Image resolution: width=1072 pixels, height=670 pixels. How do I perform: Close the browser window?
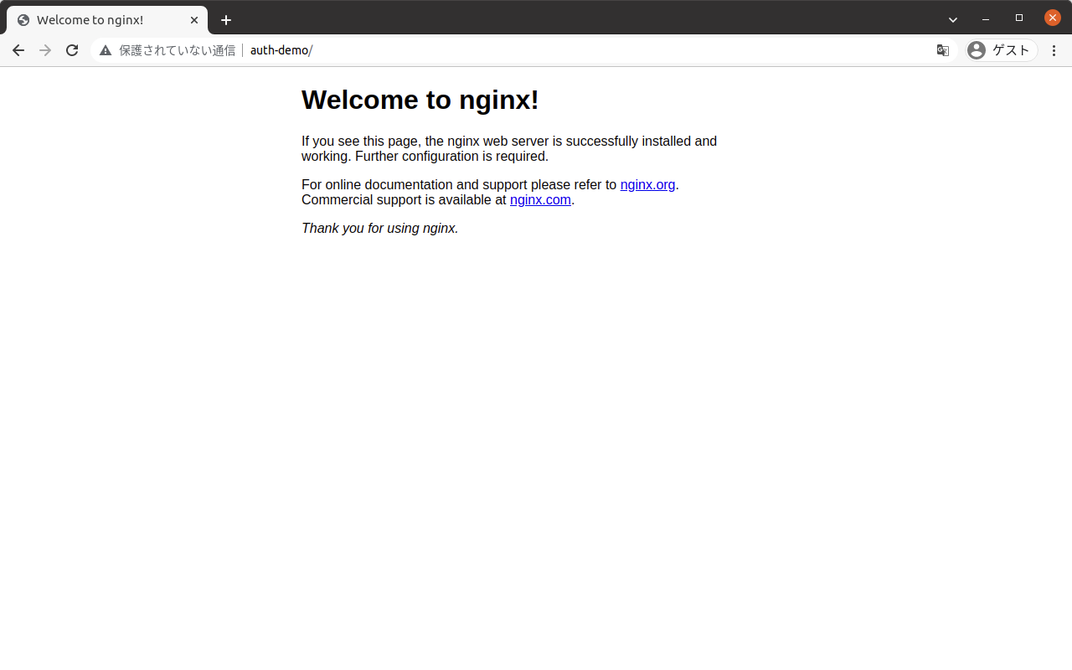tap(1053, 18)
